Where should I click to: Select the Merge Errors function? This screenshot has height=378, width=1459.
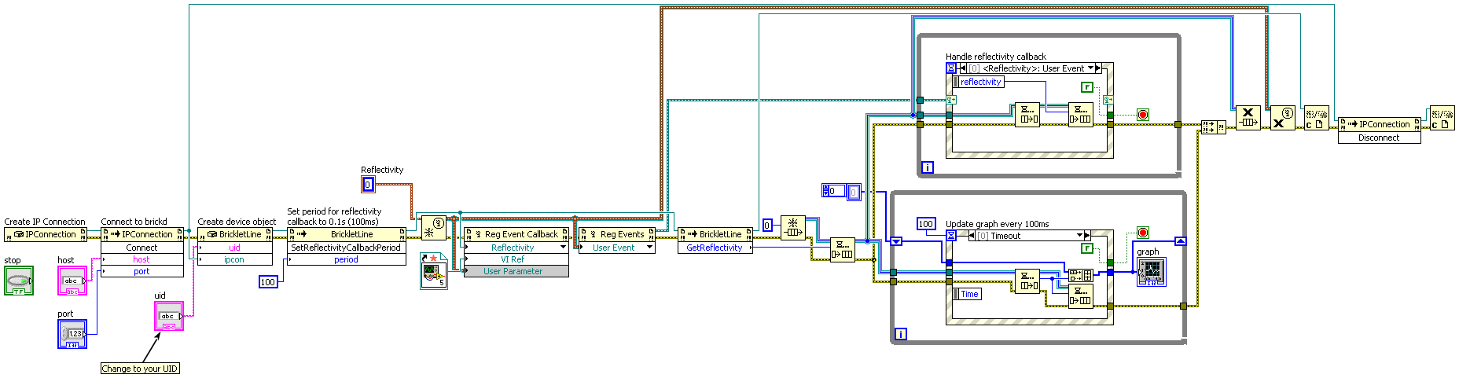click(x=1213, y=127)
